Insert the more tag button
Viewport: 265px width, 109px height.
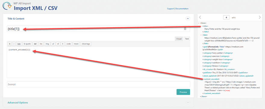click(x=76, y=44)
